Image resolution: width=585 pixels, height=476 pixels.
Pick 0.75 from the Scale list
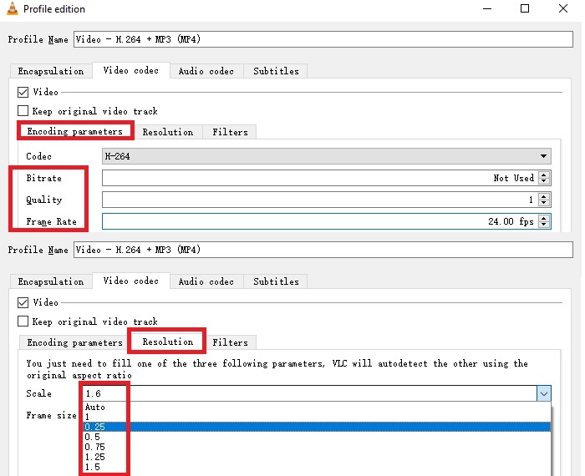point(317,447)
